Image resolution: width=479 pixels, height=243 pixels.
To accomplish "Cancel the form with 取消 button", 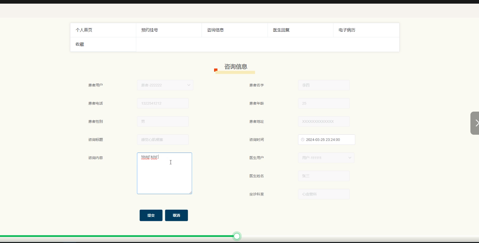I will tap(176, 215).
